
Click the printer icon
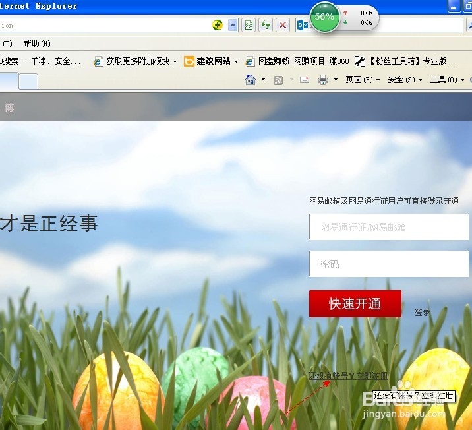pos(323,80)
